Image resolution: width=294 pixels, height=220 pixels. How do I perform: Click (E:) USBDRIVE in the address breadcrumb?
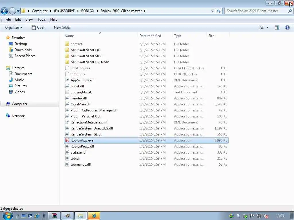click(64, 11)
